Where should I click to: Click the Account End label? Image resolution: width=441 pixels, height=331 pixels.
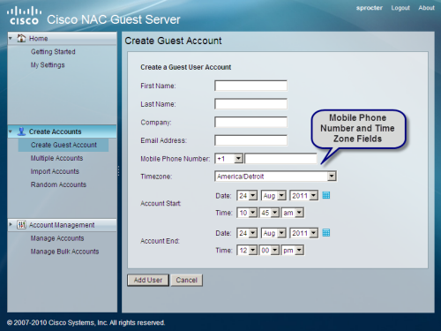[x=160, y=241]
